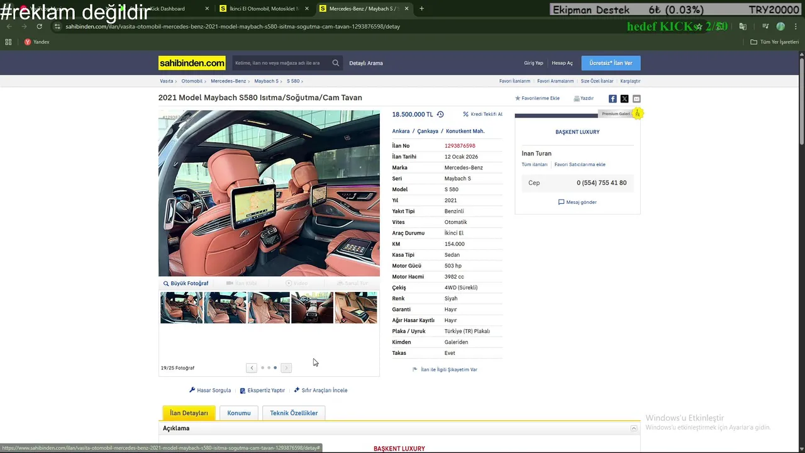The height and width of the screenshot is (453, 805).
Task: Click Hesap Aç link
Action: click(562, 63)
